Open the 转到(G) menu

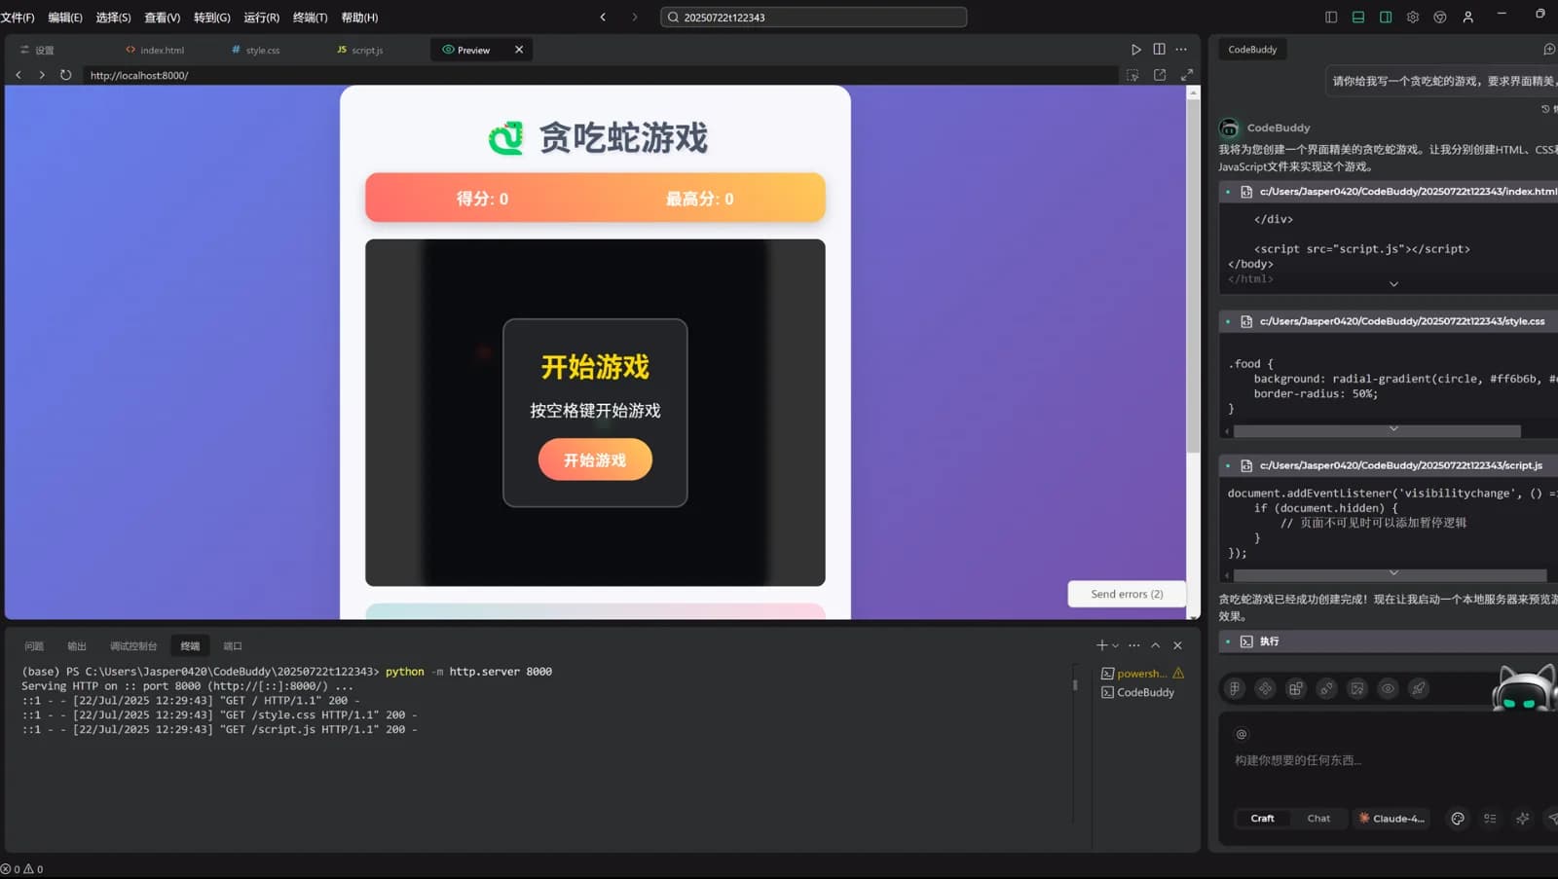click(212, 18)
